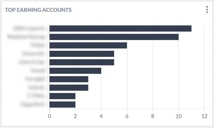The image size is (214, 128).
Task: Click the bar ending at value 6
Action: (88, 45)
